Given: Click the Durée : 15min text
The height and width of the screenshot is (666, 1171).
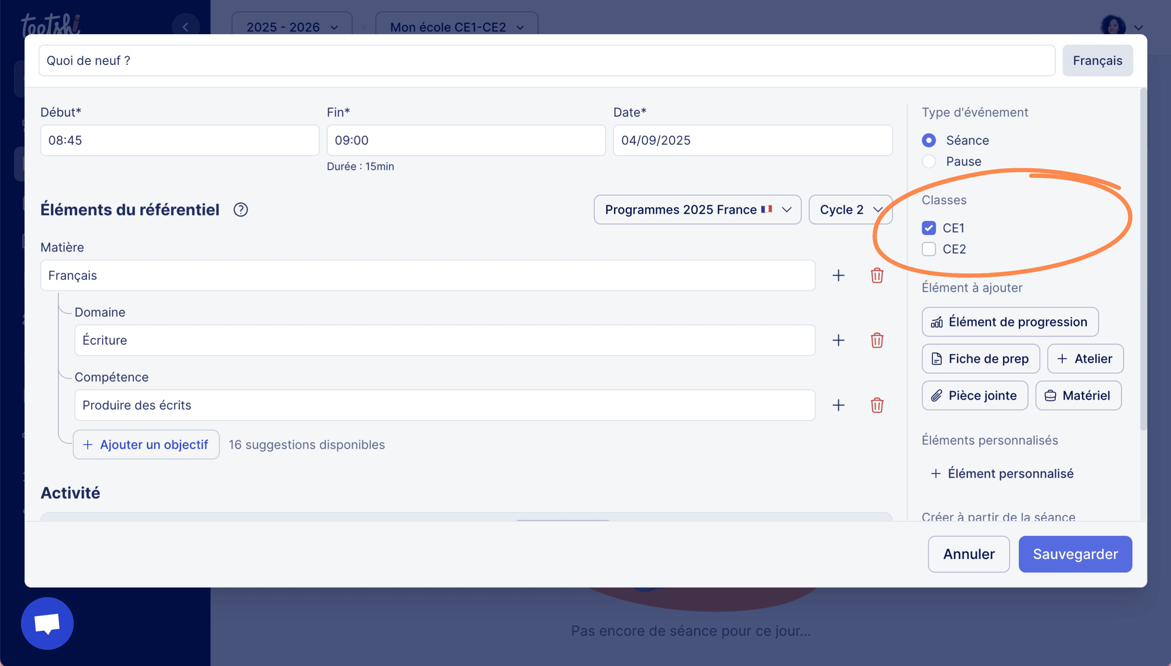Looking at the screenshot, I should click(360, 166).
